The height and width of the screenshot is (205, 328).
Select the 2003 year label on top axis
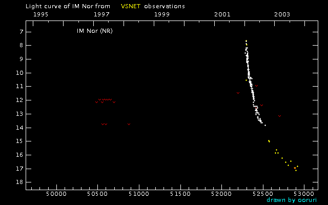[282, 14]
